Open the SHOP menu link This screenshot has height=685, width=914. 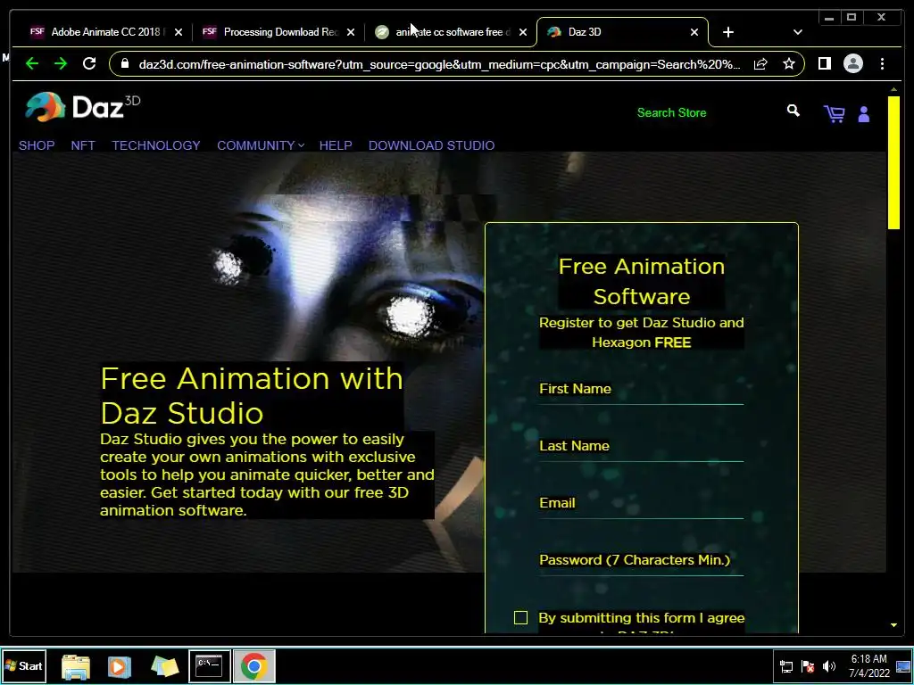37,145
